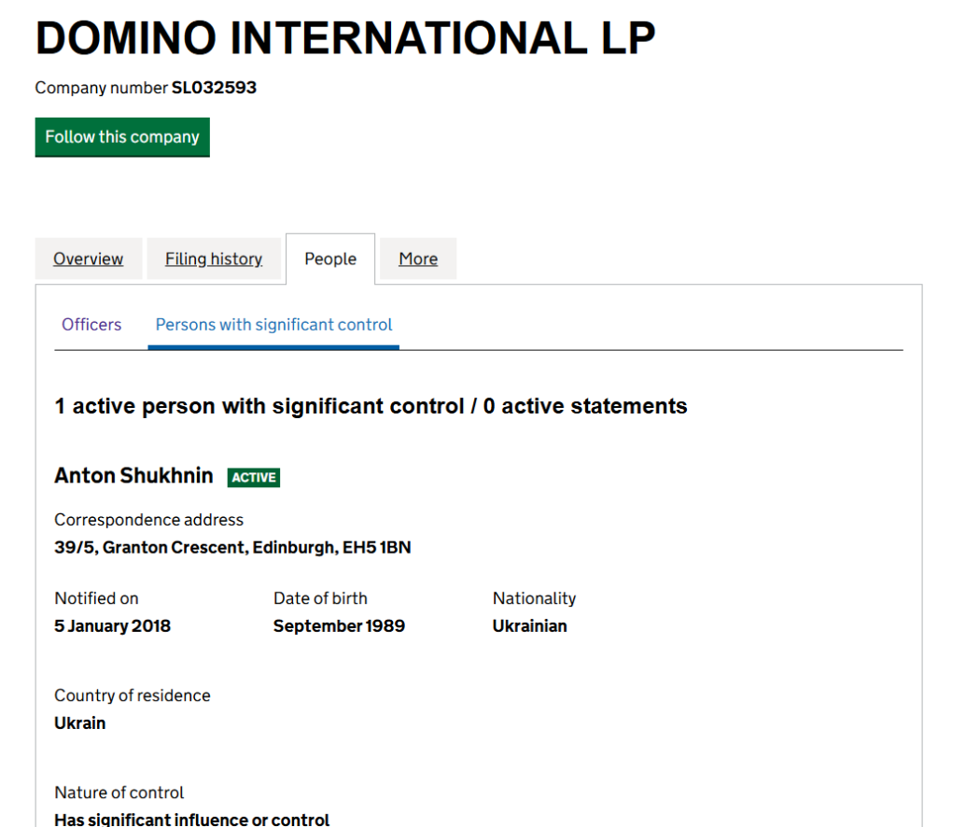Click the green ACTIVE status badge
Image resolution: width=980 pixels, height=827 pixels.
point(254,477)
